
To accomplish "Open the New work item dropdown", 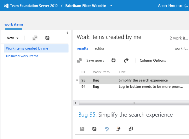I will point(13,38).
